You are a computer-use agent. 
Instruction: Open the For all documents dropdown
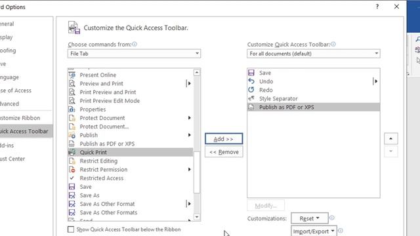coord(314,54)
